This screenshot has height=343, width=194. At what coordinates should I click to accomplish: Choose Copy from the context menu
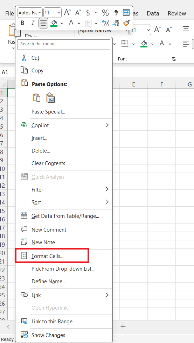(x=64, y=71)
